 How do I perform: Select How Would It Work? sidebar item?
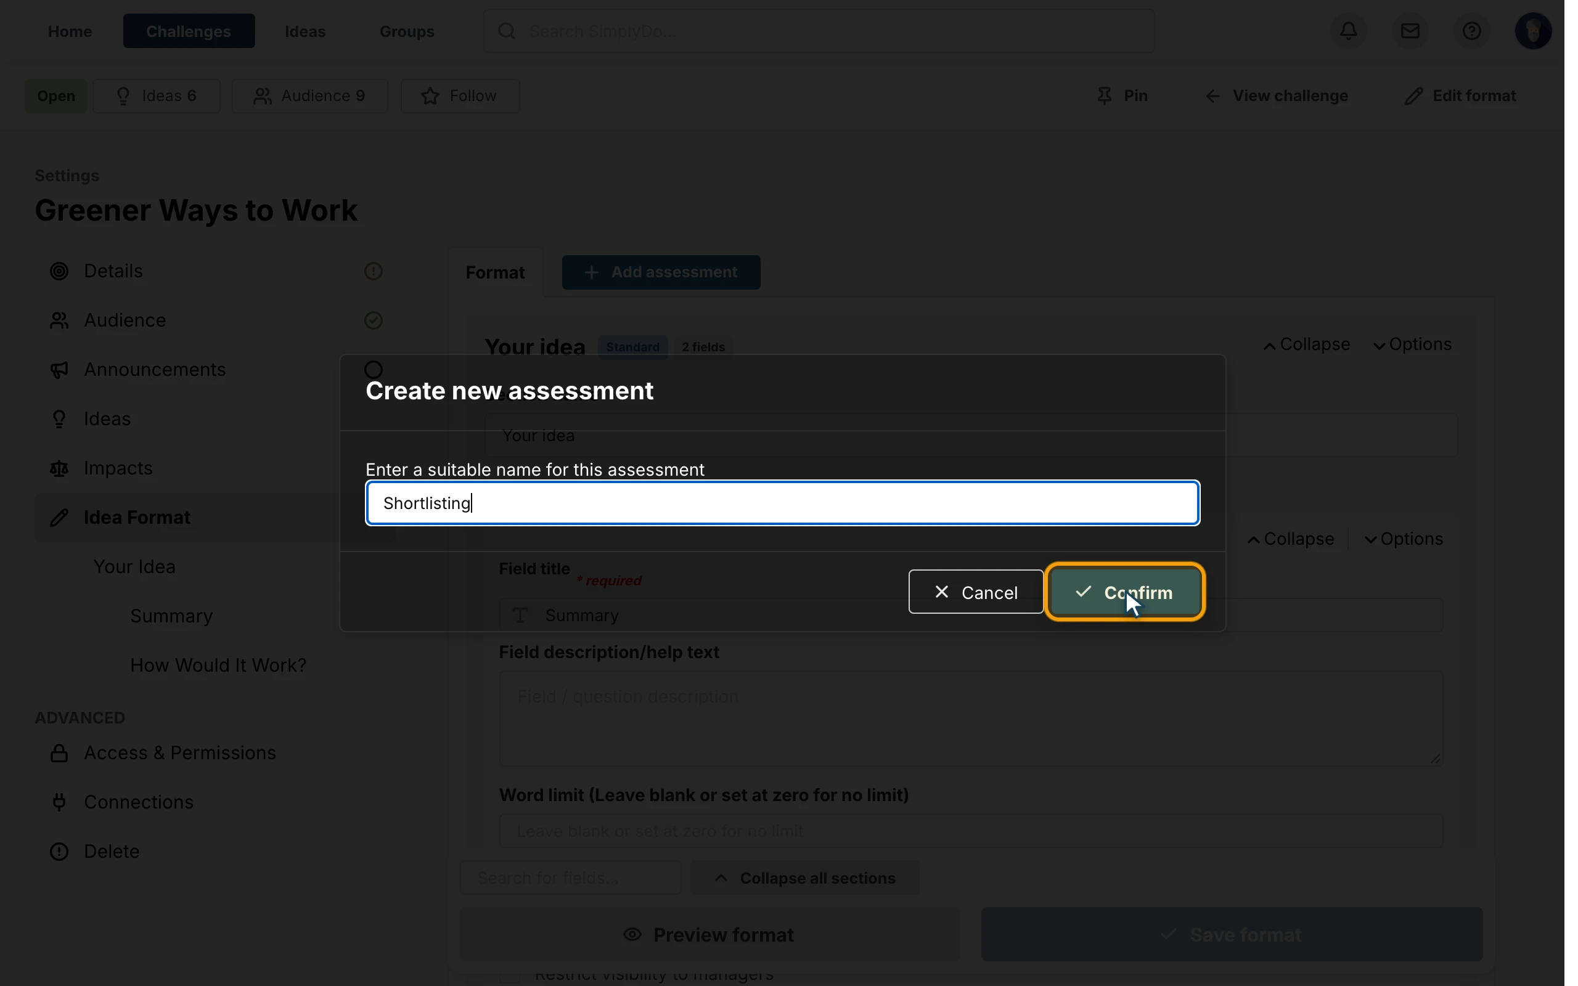[218, 665]
